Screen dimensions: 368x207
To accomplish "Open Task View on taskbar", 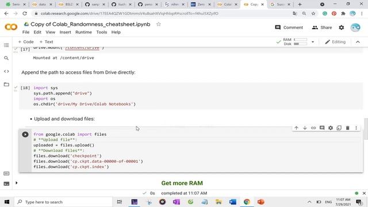I will 120,202.
